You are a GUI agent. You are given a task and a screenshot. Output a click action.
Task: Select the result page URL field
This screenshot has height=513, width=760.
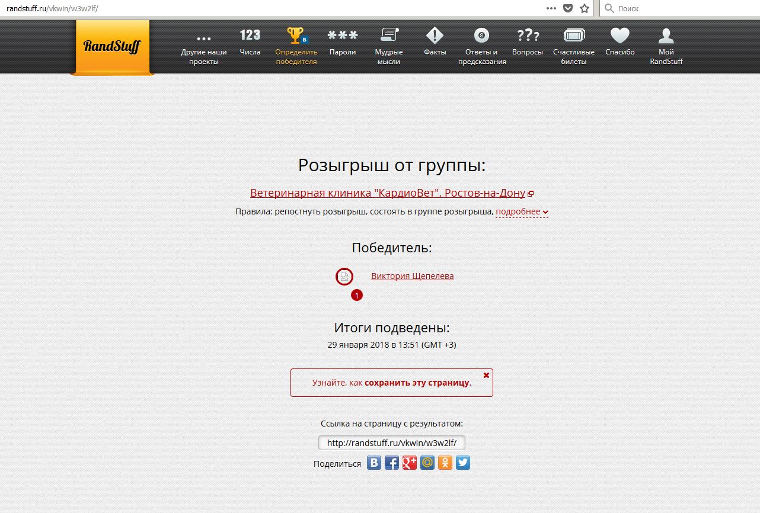click(x=392, y=443)
